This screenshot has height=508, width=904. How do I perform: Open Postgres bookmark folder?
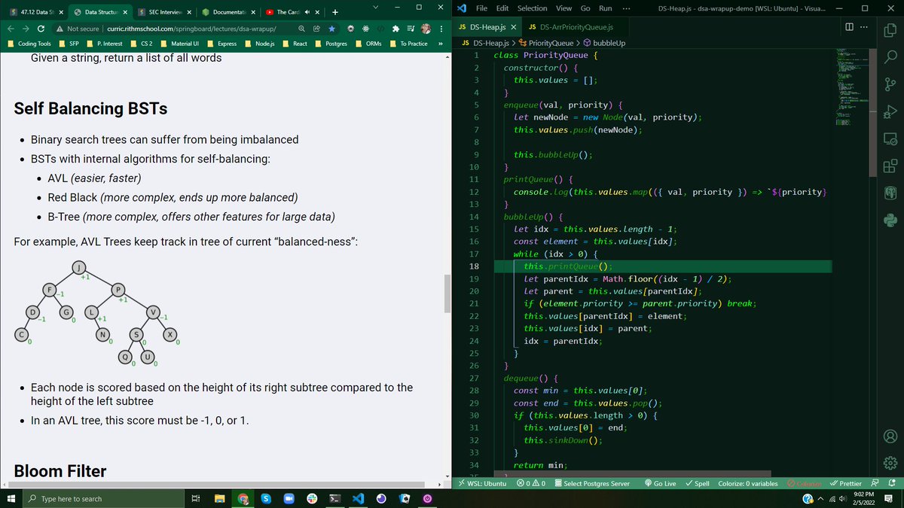[x=331, y=44]
